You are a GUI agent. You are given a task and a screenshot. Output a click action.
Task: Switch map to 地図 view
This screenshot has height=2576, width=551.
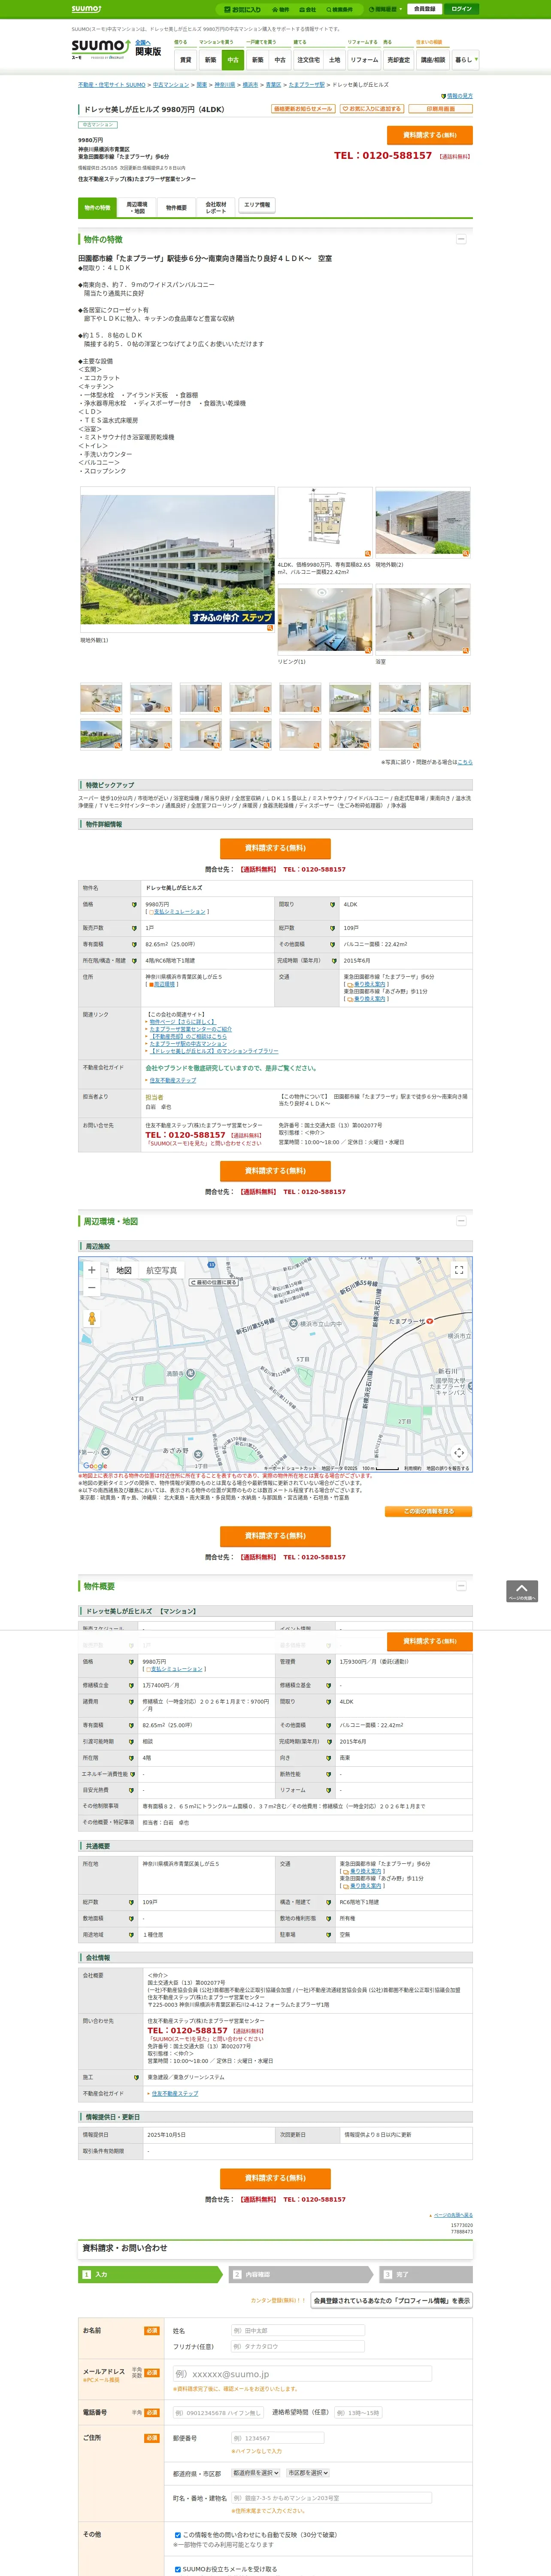click(x=124, y=1271)
